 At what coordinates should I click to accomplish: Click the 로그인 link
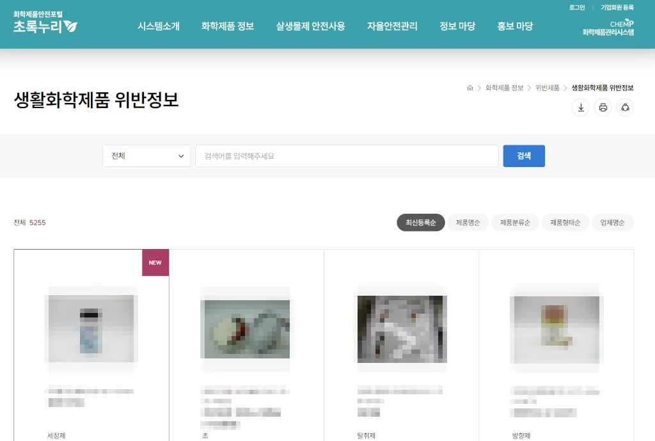coord(577,8)
